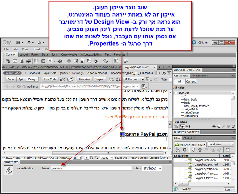Click the CSS panel trash icon

click(x=233, y=126)
